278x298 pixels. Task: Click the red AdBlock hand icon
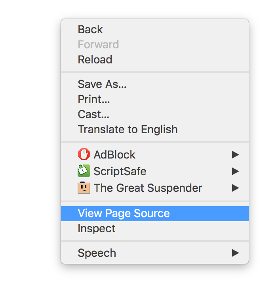[x=84, y=155]
